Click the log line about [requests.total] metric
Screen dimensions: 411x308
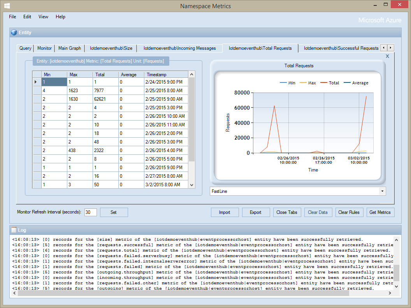pyautogui.click(x=201, y=250)
